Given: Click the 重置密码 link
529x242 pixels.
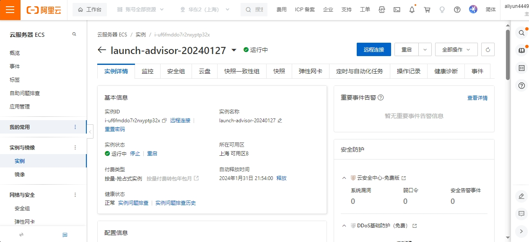Looking at the screenshot, I should (x=114, y=129).
